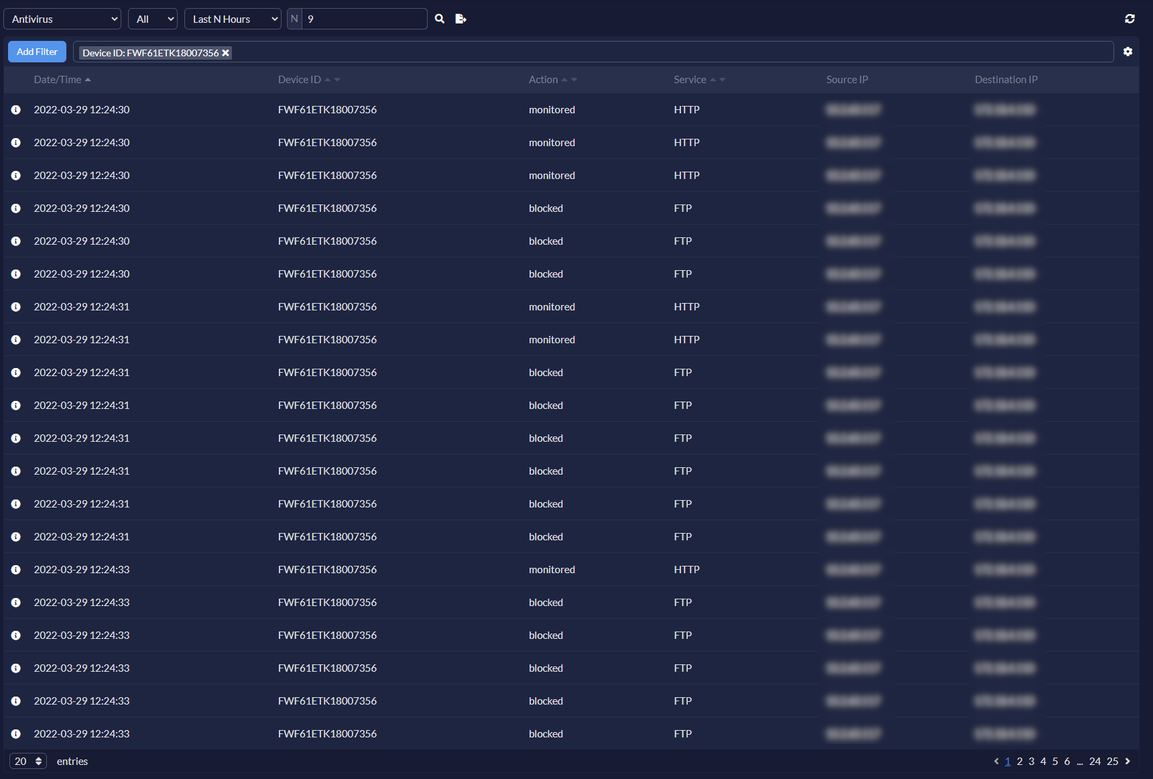The height and width of the screenshot is (779, 1153).
Task: Open info icon for first 12:24:31 row
Action: pos(16,307)
